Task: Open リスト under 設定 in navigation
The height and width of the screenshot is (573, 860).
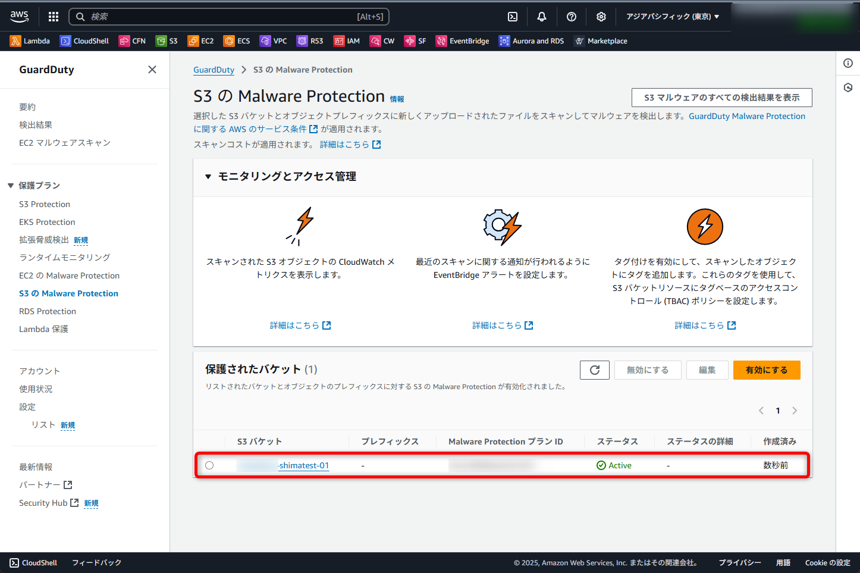Action: [x=43, y=425]
